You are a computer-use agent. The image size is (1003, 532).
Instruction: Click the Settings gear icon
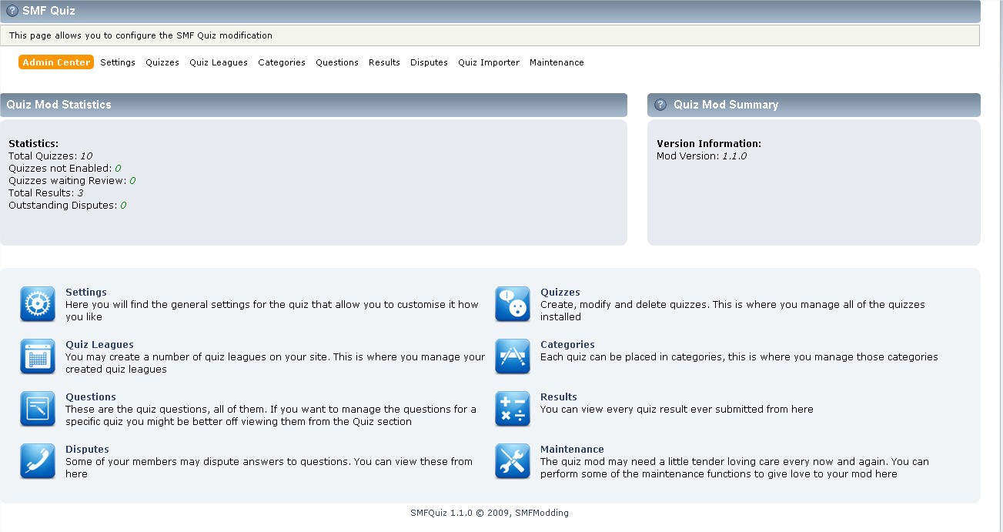pos(38,304)
